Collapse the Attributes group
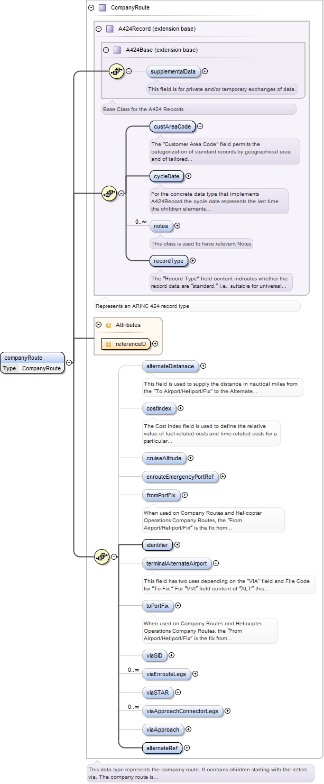The image size is (324, 784). [99, 325]
